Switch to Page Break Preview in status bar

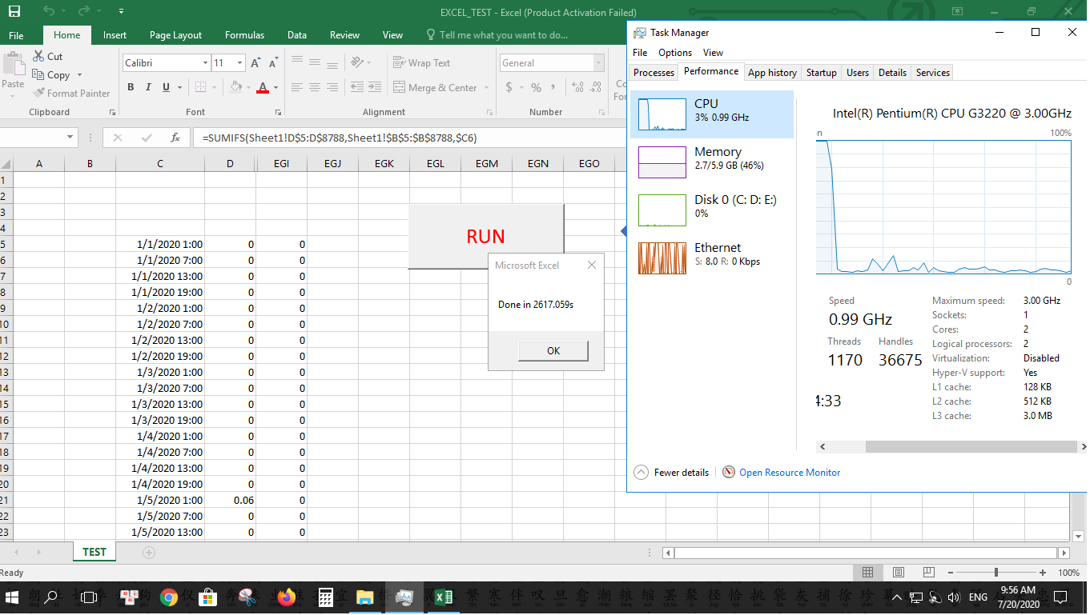pos(928,573)
